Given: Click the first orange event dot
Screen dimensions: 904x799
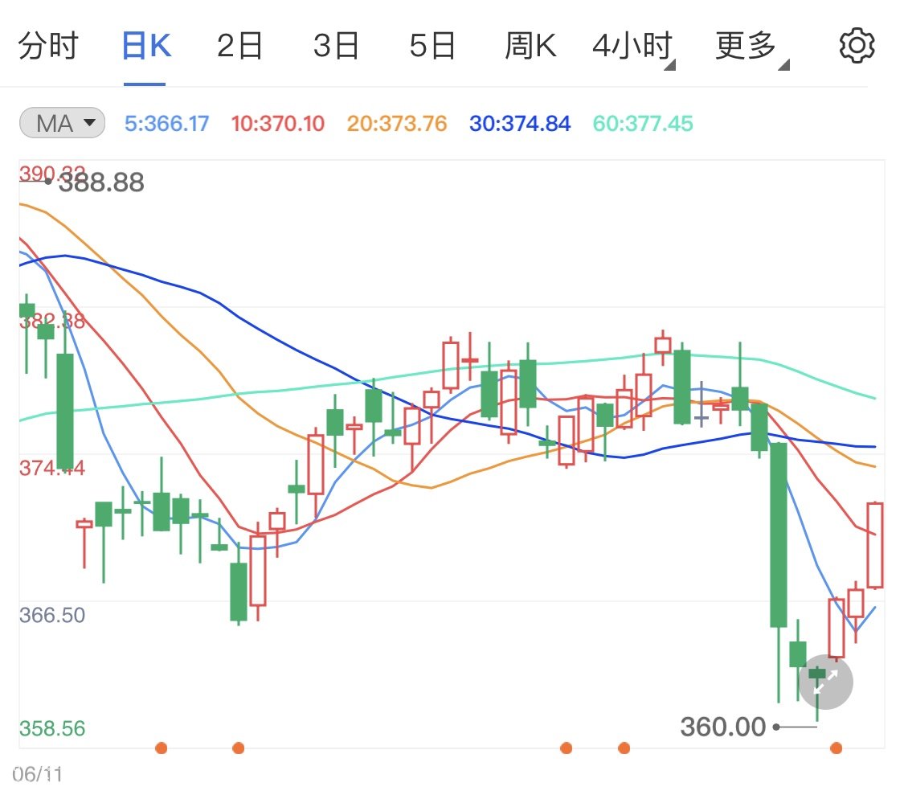Looking at the screenshot, I should tap(161, 748).
